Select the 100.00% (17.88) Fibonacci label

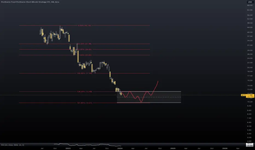point(84,73)
